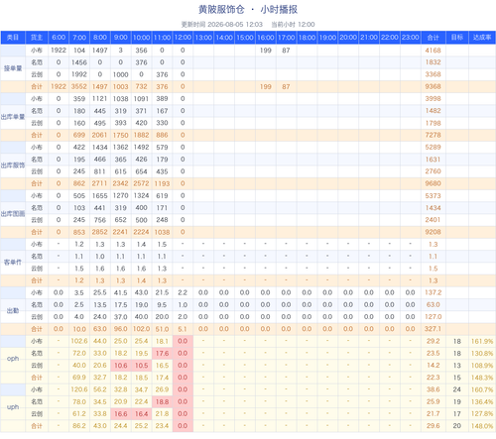Click the achievement rate 148.3%
The image size is (496, 439).
[482, 378]
